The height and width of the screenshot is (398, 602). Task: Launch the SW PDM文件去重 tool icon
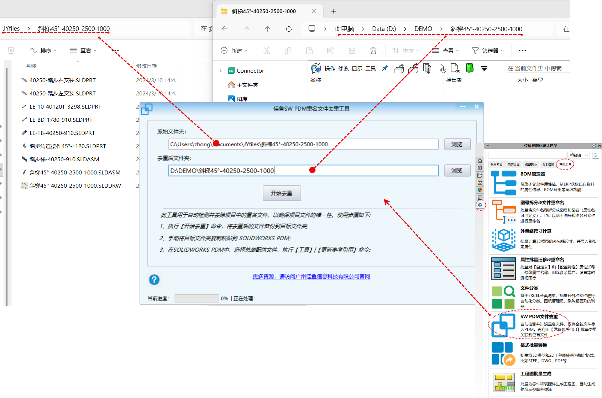[503, 325]
